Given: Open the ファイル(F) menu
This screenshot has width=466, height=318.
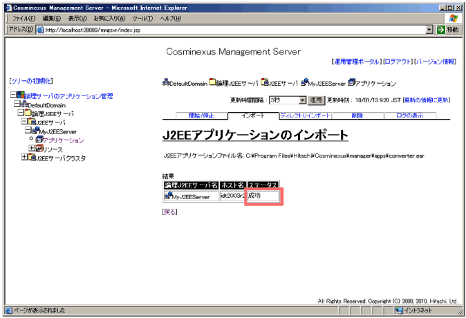Looking at the screenshot, I should [x=24, y=19].
